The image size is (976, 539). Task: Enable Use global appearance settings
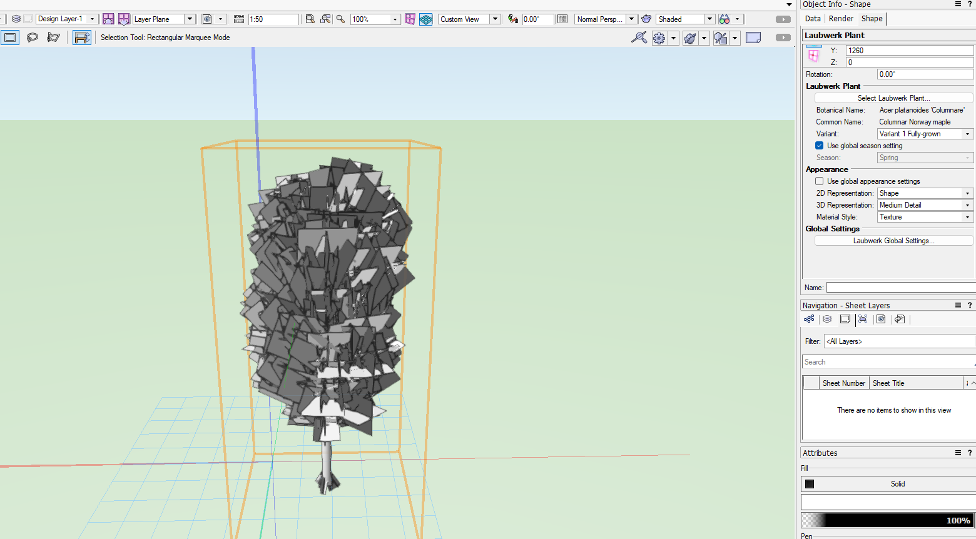[819, 181]
